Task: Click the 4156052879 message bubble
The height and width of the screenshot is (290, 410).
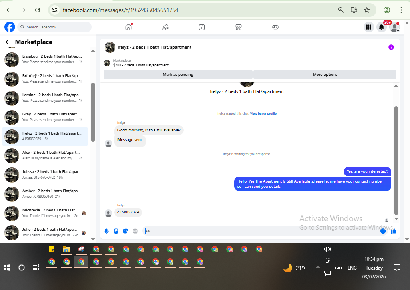Action: (x=128, y=212)
